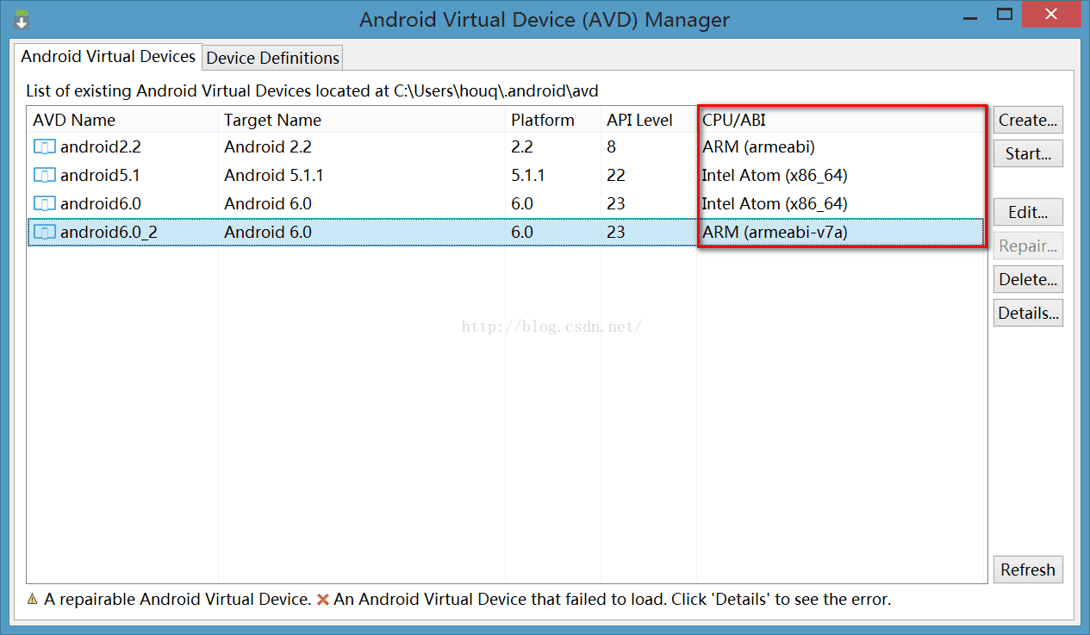Switch to the Device Definitions tab
Viewport: 1090px width, 635px height.
(272, 58)
